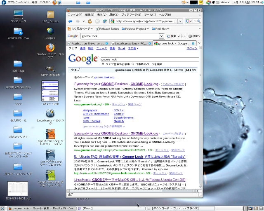
Task: Open the Bookmarks menu in Firefox
Action: point(131,15)
